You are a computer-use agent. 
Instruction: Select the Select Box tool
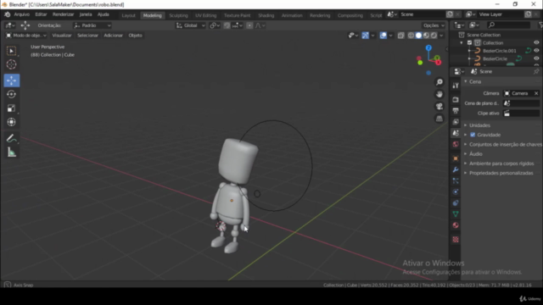click(11, 51)
